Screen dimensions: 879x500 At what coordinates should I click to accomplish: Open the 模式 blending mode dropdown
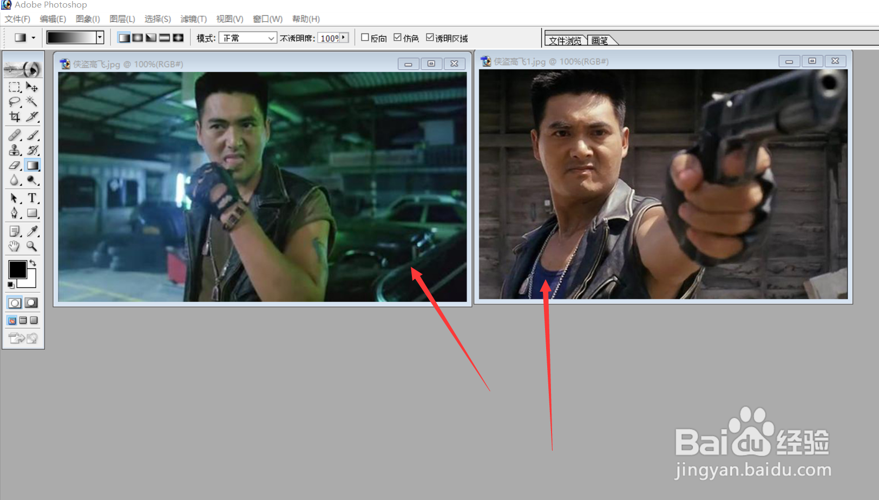248,38
